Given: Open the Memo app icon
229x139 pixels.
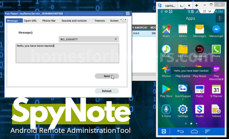Looking at the screenshot, I should pos(183,29).
